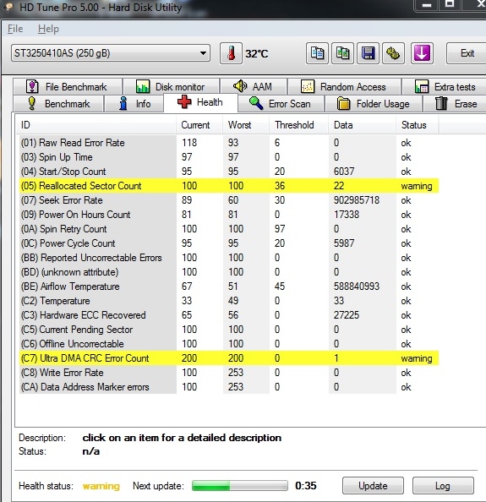The width and height of the screenshot is (486, 502).
Task: Click the warning status of Reallocated Sector Count
Action: click(417, 186)
